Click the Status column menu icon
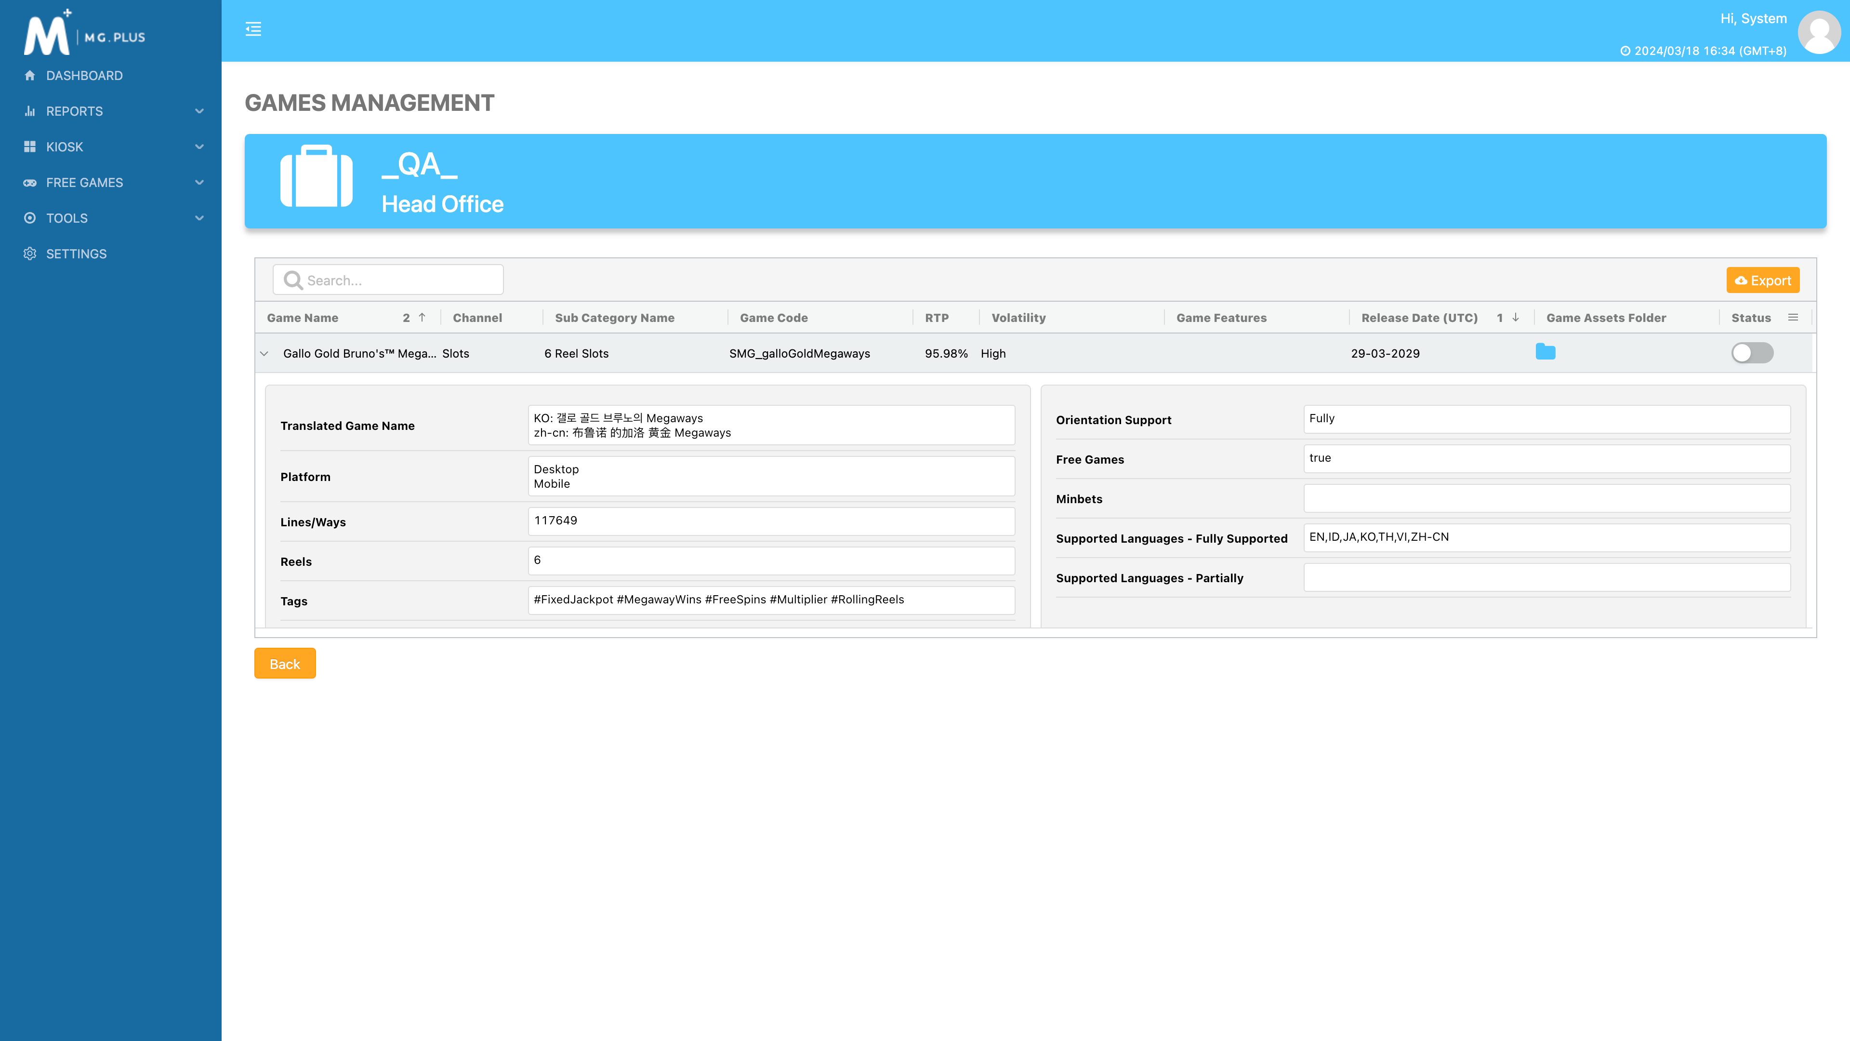 (x=1793, y=318)
